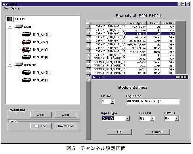
Task: Select the R1M_A1[2] tree label
Action: 40,80
